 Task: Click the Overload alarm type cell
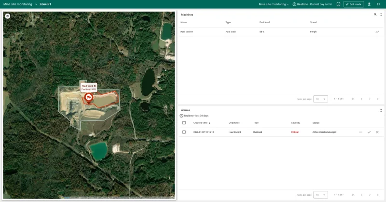tap(258, 132)
